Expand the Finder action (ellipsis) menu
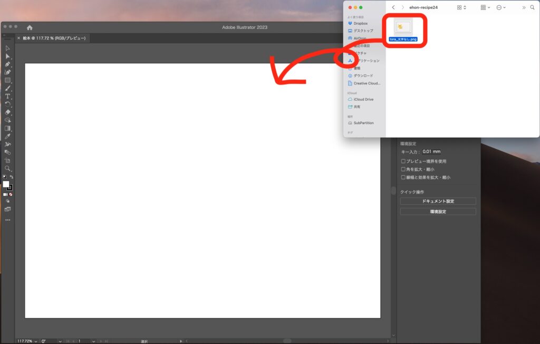The width and height of the screenshot is (540, 344). point(501,7)
